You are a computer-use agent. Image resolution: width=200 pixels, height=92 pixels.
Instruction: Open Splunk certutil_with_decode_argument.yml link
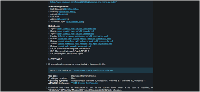(x=74, y=46)
